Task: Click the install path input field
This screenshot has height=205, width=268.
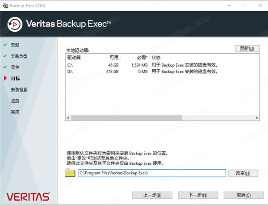Action: tap(152, 173)
